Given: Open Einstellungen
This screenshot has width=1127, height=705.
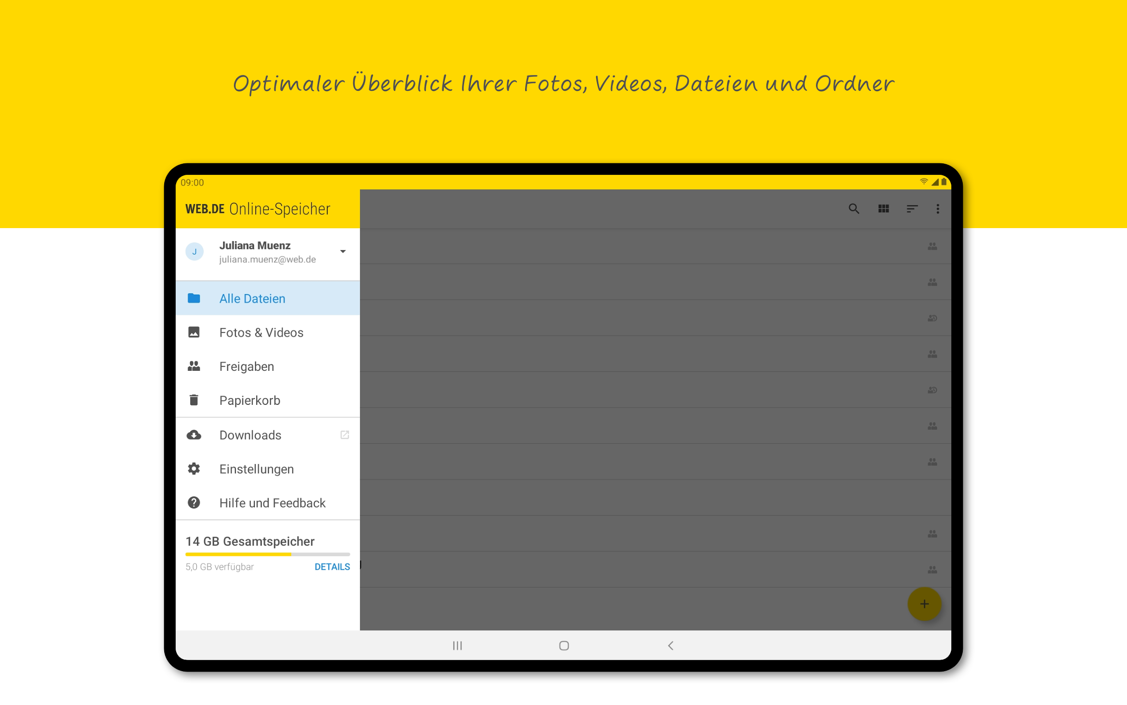Looking at the screenshot, I should 268,469.
